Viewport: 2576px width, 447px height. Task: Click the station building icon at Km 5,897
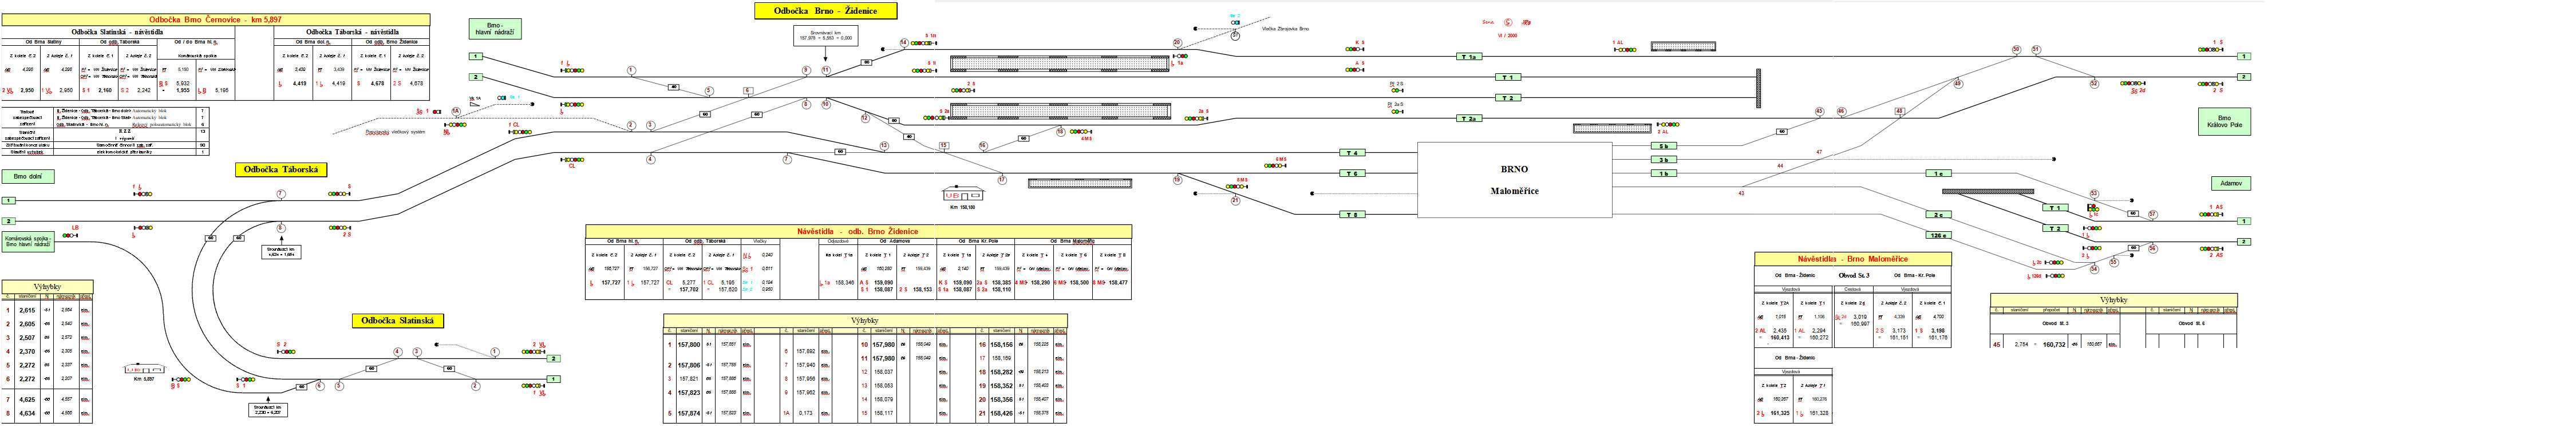pyautogui.click(x=144, y=369)
